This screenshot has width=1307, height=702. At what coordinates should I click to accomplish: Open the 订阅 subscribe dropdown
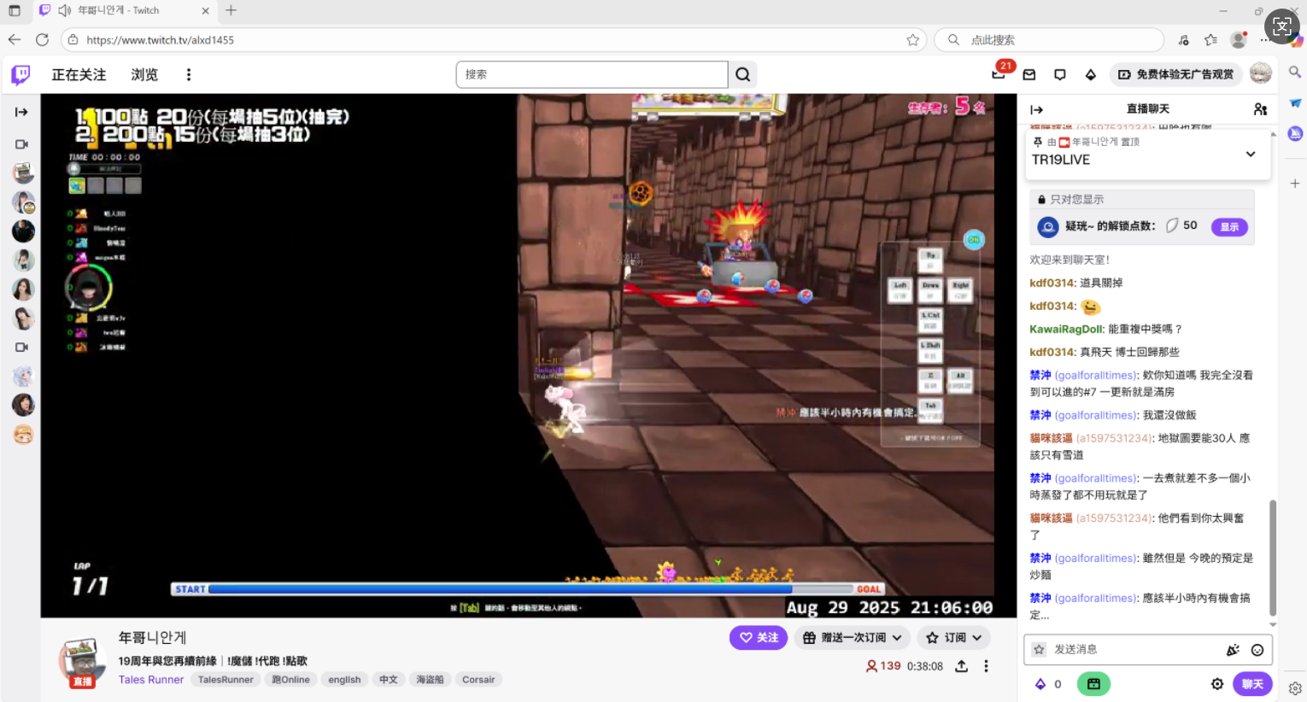pos(954,638)
